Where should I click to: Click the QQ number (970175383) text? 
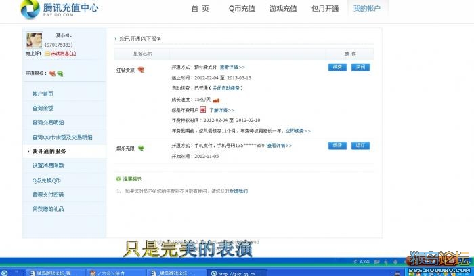click(x=59, y=45)
